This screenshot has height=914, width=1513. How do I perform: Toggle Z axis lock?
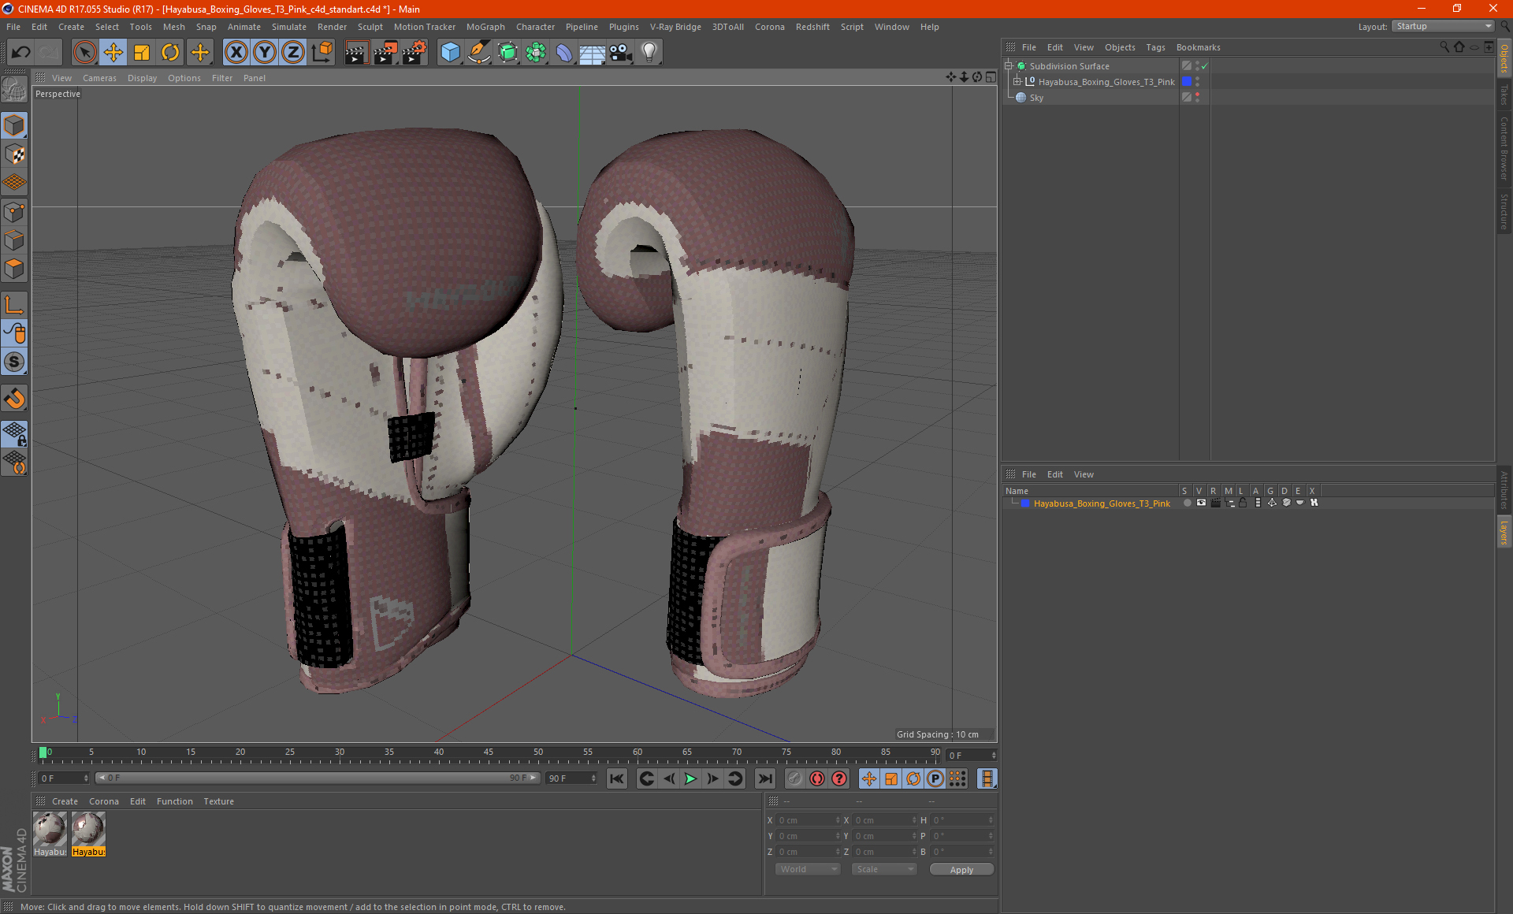293,53
